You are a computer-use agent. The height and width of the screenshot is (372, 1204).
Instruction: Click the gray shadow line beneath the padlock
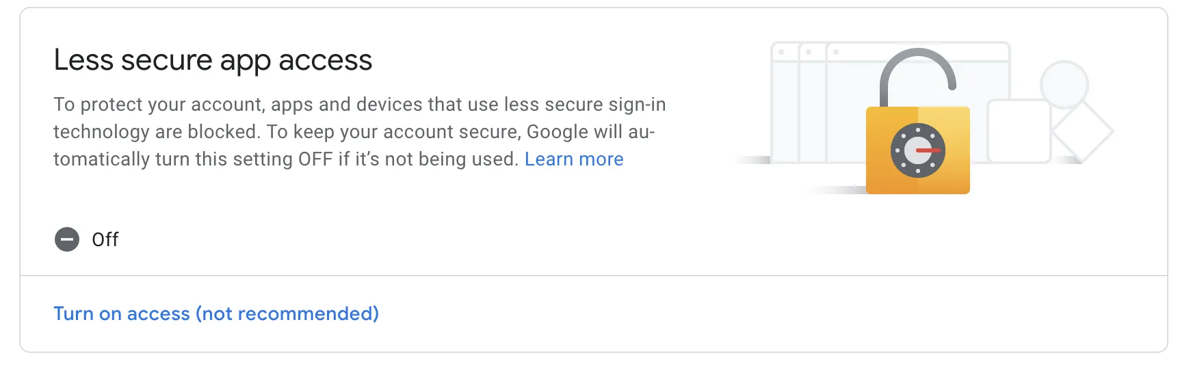coord(838,190)
